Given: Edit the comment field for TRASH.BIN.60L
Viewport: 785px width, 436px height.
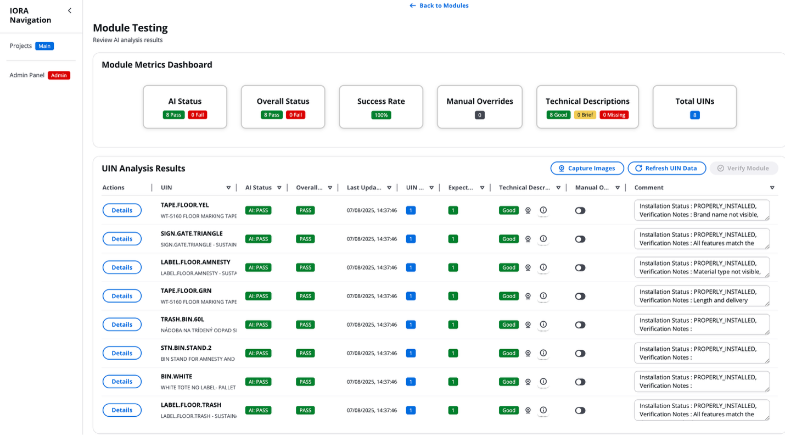Looking at the screenshot, I should (x=702, y=325).
